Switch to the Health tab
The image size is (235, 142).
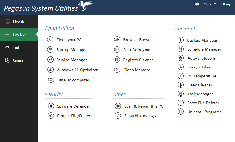pos(19,22)
